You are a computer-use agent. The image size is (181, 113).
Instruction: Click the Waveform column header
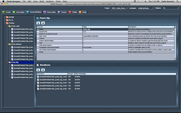click(52, 74)
